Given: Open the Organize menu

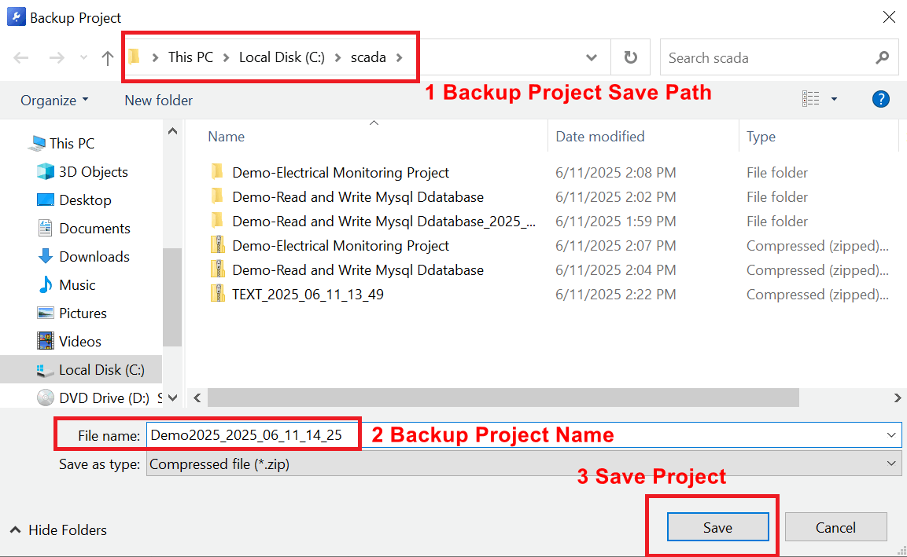Looking at the screenshot, I should pyautogui.click(x=54, y=100).
